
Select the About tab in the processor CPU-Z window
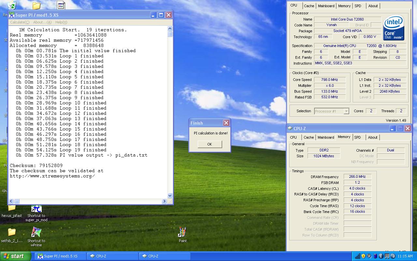[373, 6]
